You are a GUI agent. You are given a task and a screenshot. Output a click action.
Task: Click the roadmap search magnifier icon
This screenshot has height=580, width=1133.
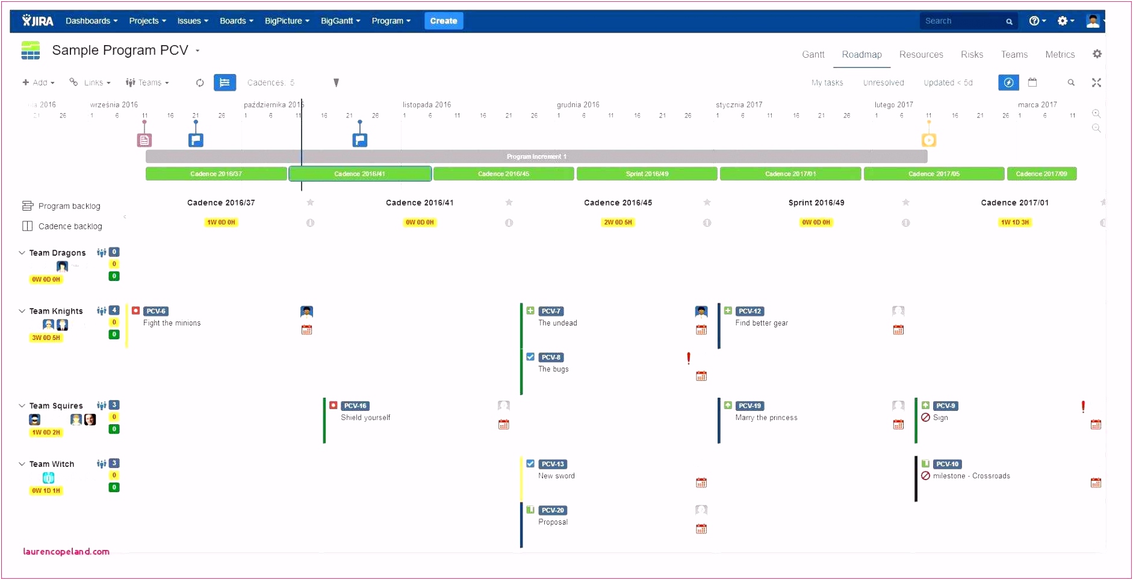[1071, 82]
